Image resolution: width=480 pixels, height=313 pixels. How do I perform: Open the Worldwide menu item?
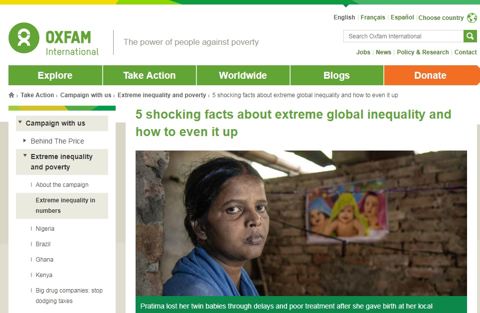243,75
